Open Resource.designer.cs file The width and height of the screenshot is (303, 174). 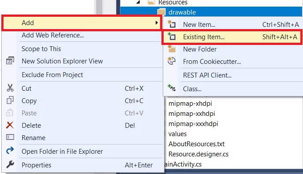(x=198, y=154)
